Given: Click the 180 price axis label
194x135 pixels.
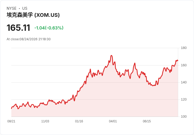Looking at the screenshot, I should 184,48.
